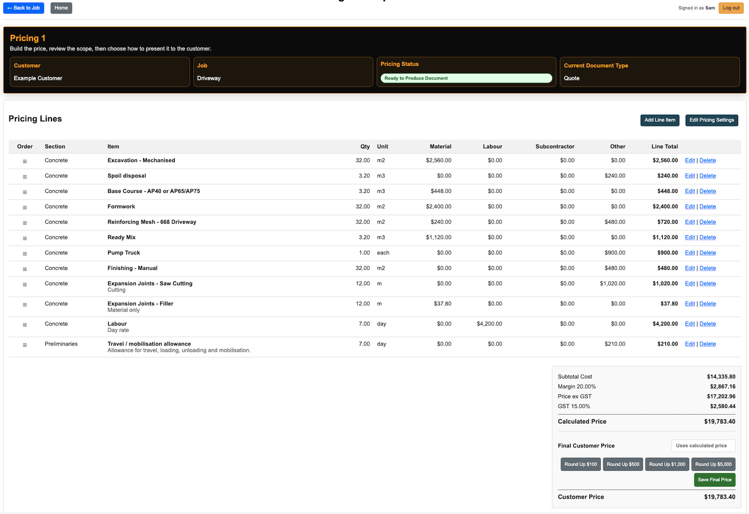This screenshot has width=749, height=514.
Task: Click the reorder handle for Reinforcing Mesh row
Action: click(24, 223)
